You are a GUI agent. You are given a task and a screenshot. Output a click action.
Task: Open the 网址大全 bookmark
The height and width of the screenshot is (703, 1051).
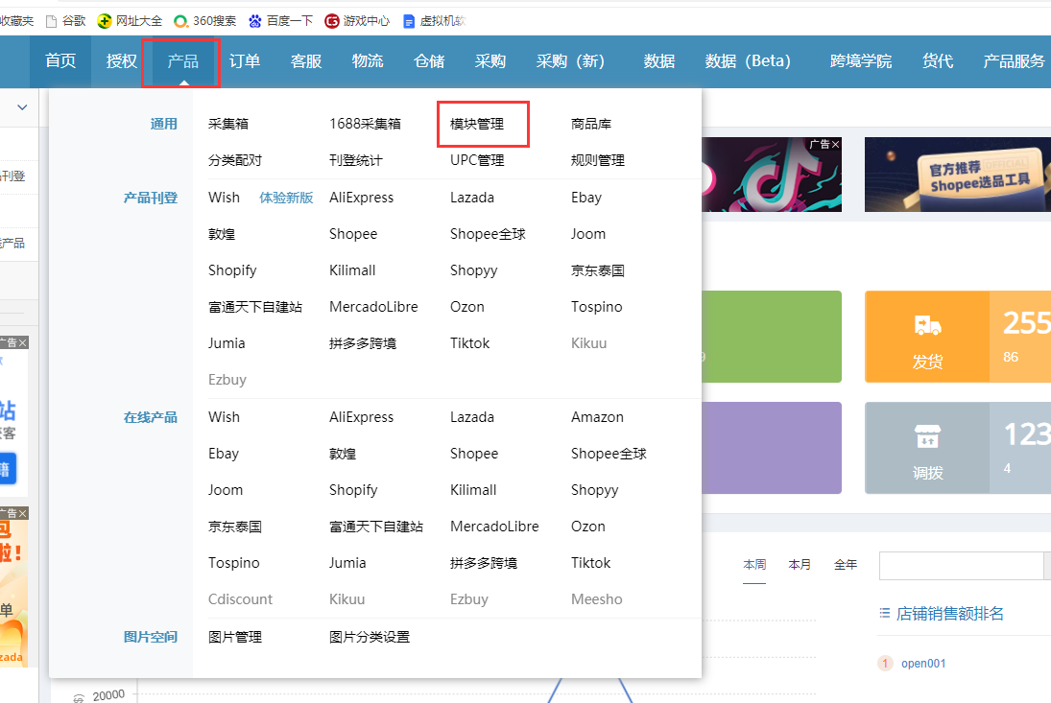[x=130, y=21]
